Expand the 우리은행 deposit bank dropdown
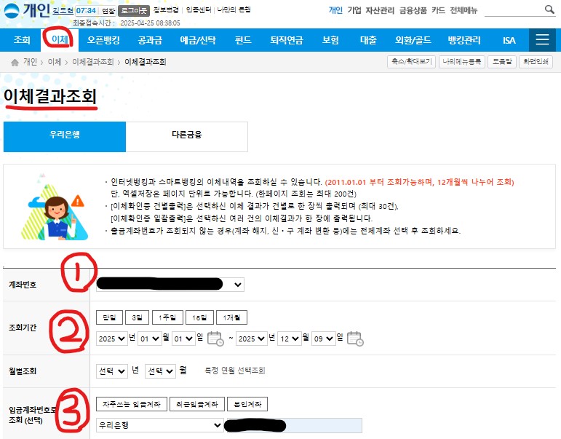Image resolution: width=561 pixels, height=439 pixels. (160, 425)
